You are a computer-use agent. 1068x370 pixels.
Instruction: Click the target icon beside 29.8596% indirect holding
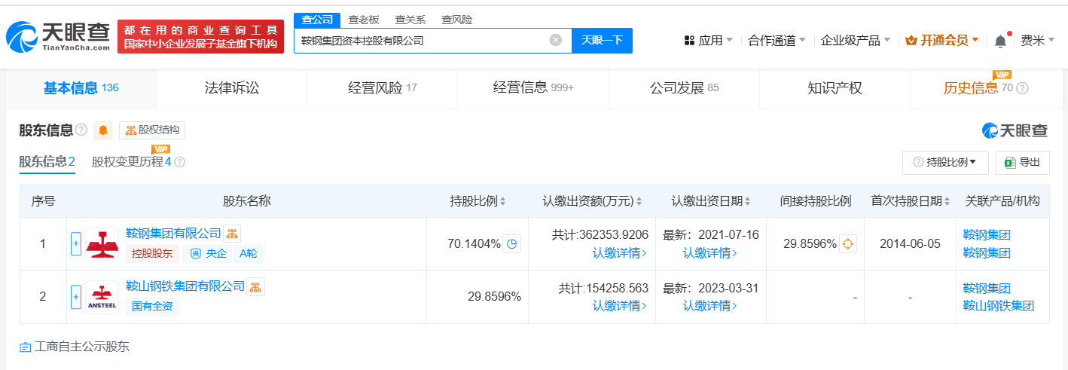pos(848,243)
